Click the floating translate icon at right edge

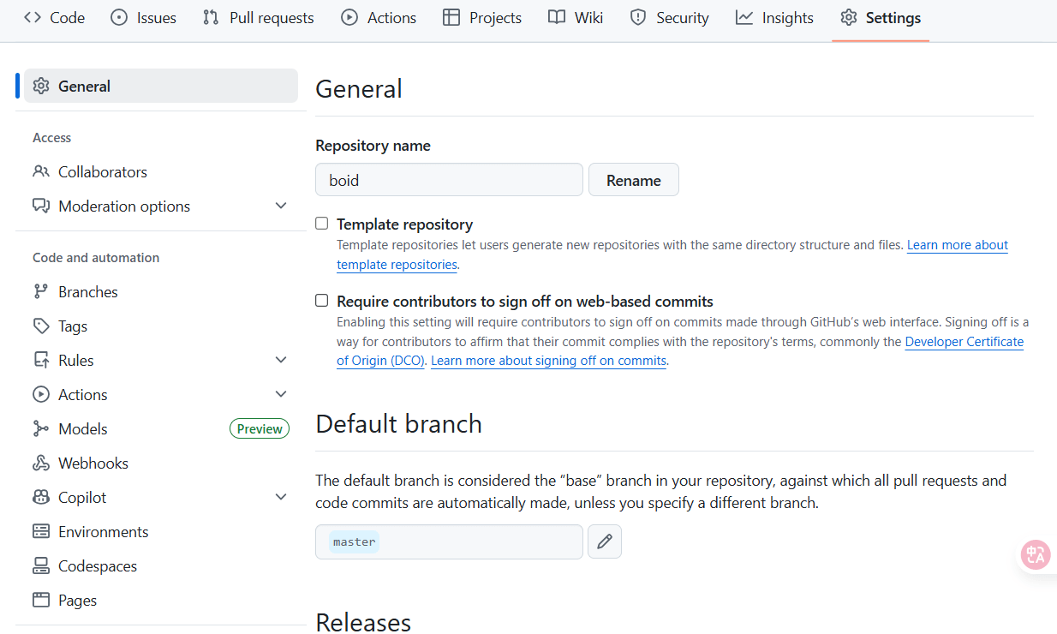coord(1036,554)
